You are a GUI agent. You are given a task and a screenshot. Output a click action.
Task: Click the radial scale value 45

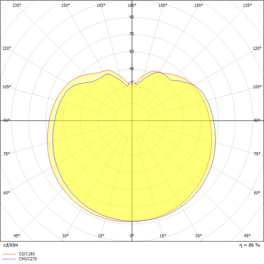pos(132,69)
